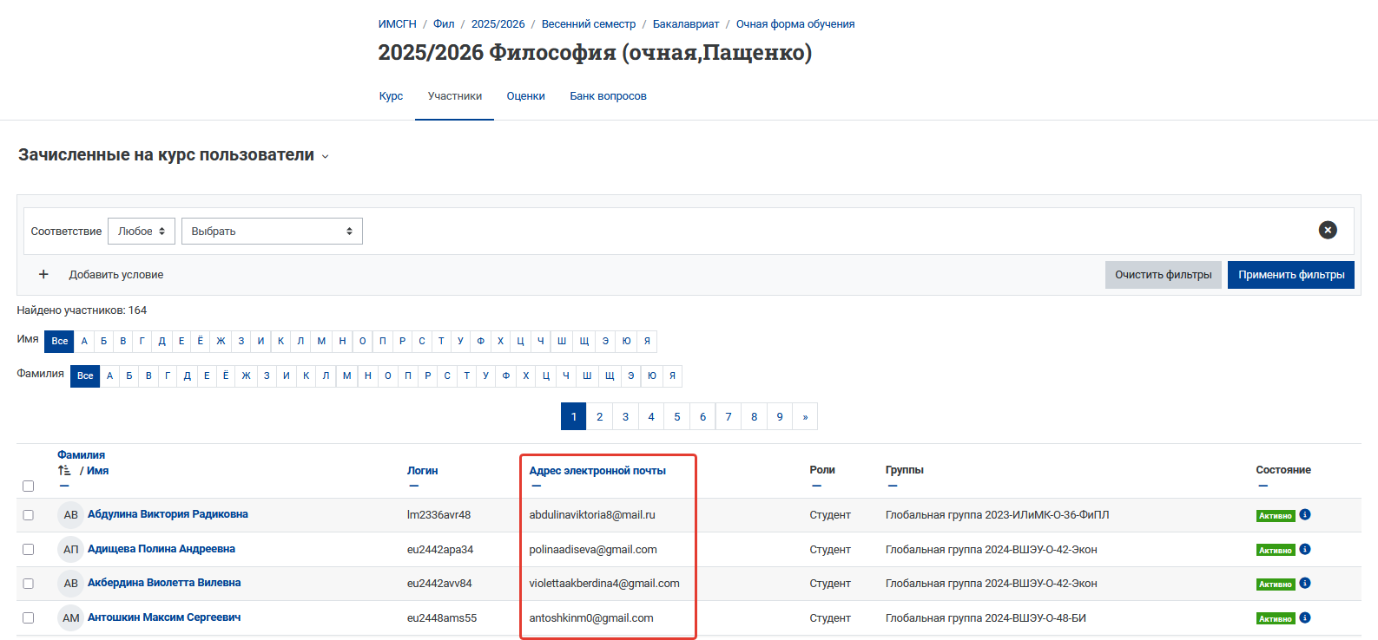
Task: Open the Любое match dropdown
Action: coord(142,231)
